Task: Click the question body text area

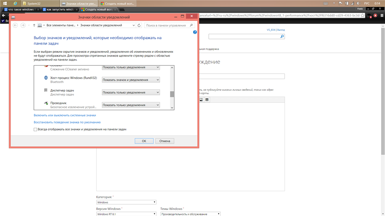Action: pos(191,147)
